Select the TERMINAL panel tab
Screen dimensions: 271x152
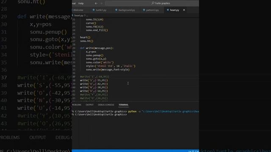123,105
